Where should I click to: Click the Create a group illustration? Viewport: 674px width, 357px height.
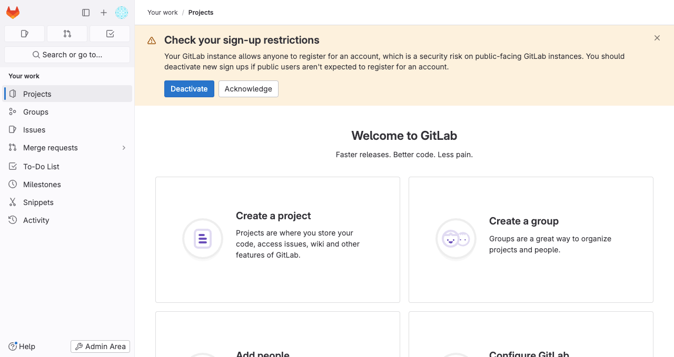tap(456, 239)
